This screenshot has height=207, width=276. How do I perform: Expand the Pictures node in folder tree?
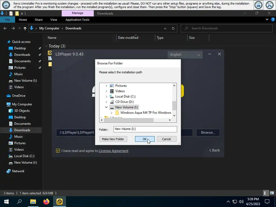pos(106,86)
